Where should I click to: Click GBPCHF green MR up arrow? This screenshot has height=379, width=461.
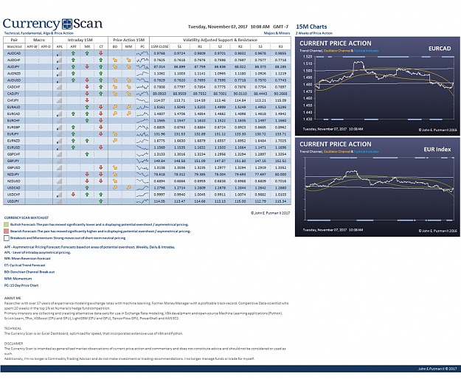click(87, 154)
